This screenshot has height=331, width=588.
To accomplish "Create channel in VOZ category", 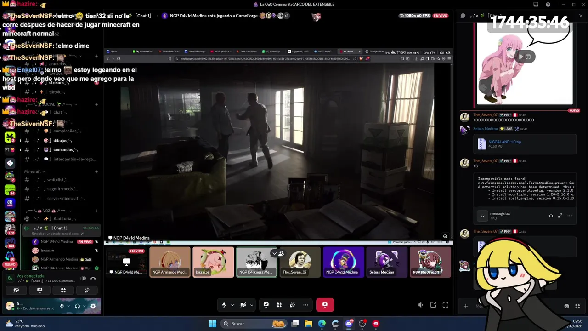I will pyautogui.click(x=96, y=211).
